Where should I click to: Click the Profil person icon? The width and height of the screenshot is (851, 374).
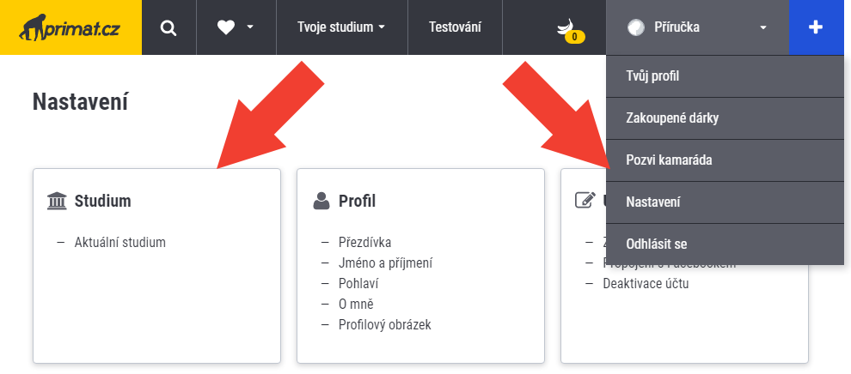point(321,202)
